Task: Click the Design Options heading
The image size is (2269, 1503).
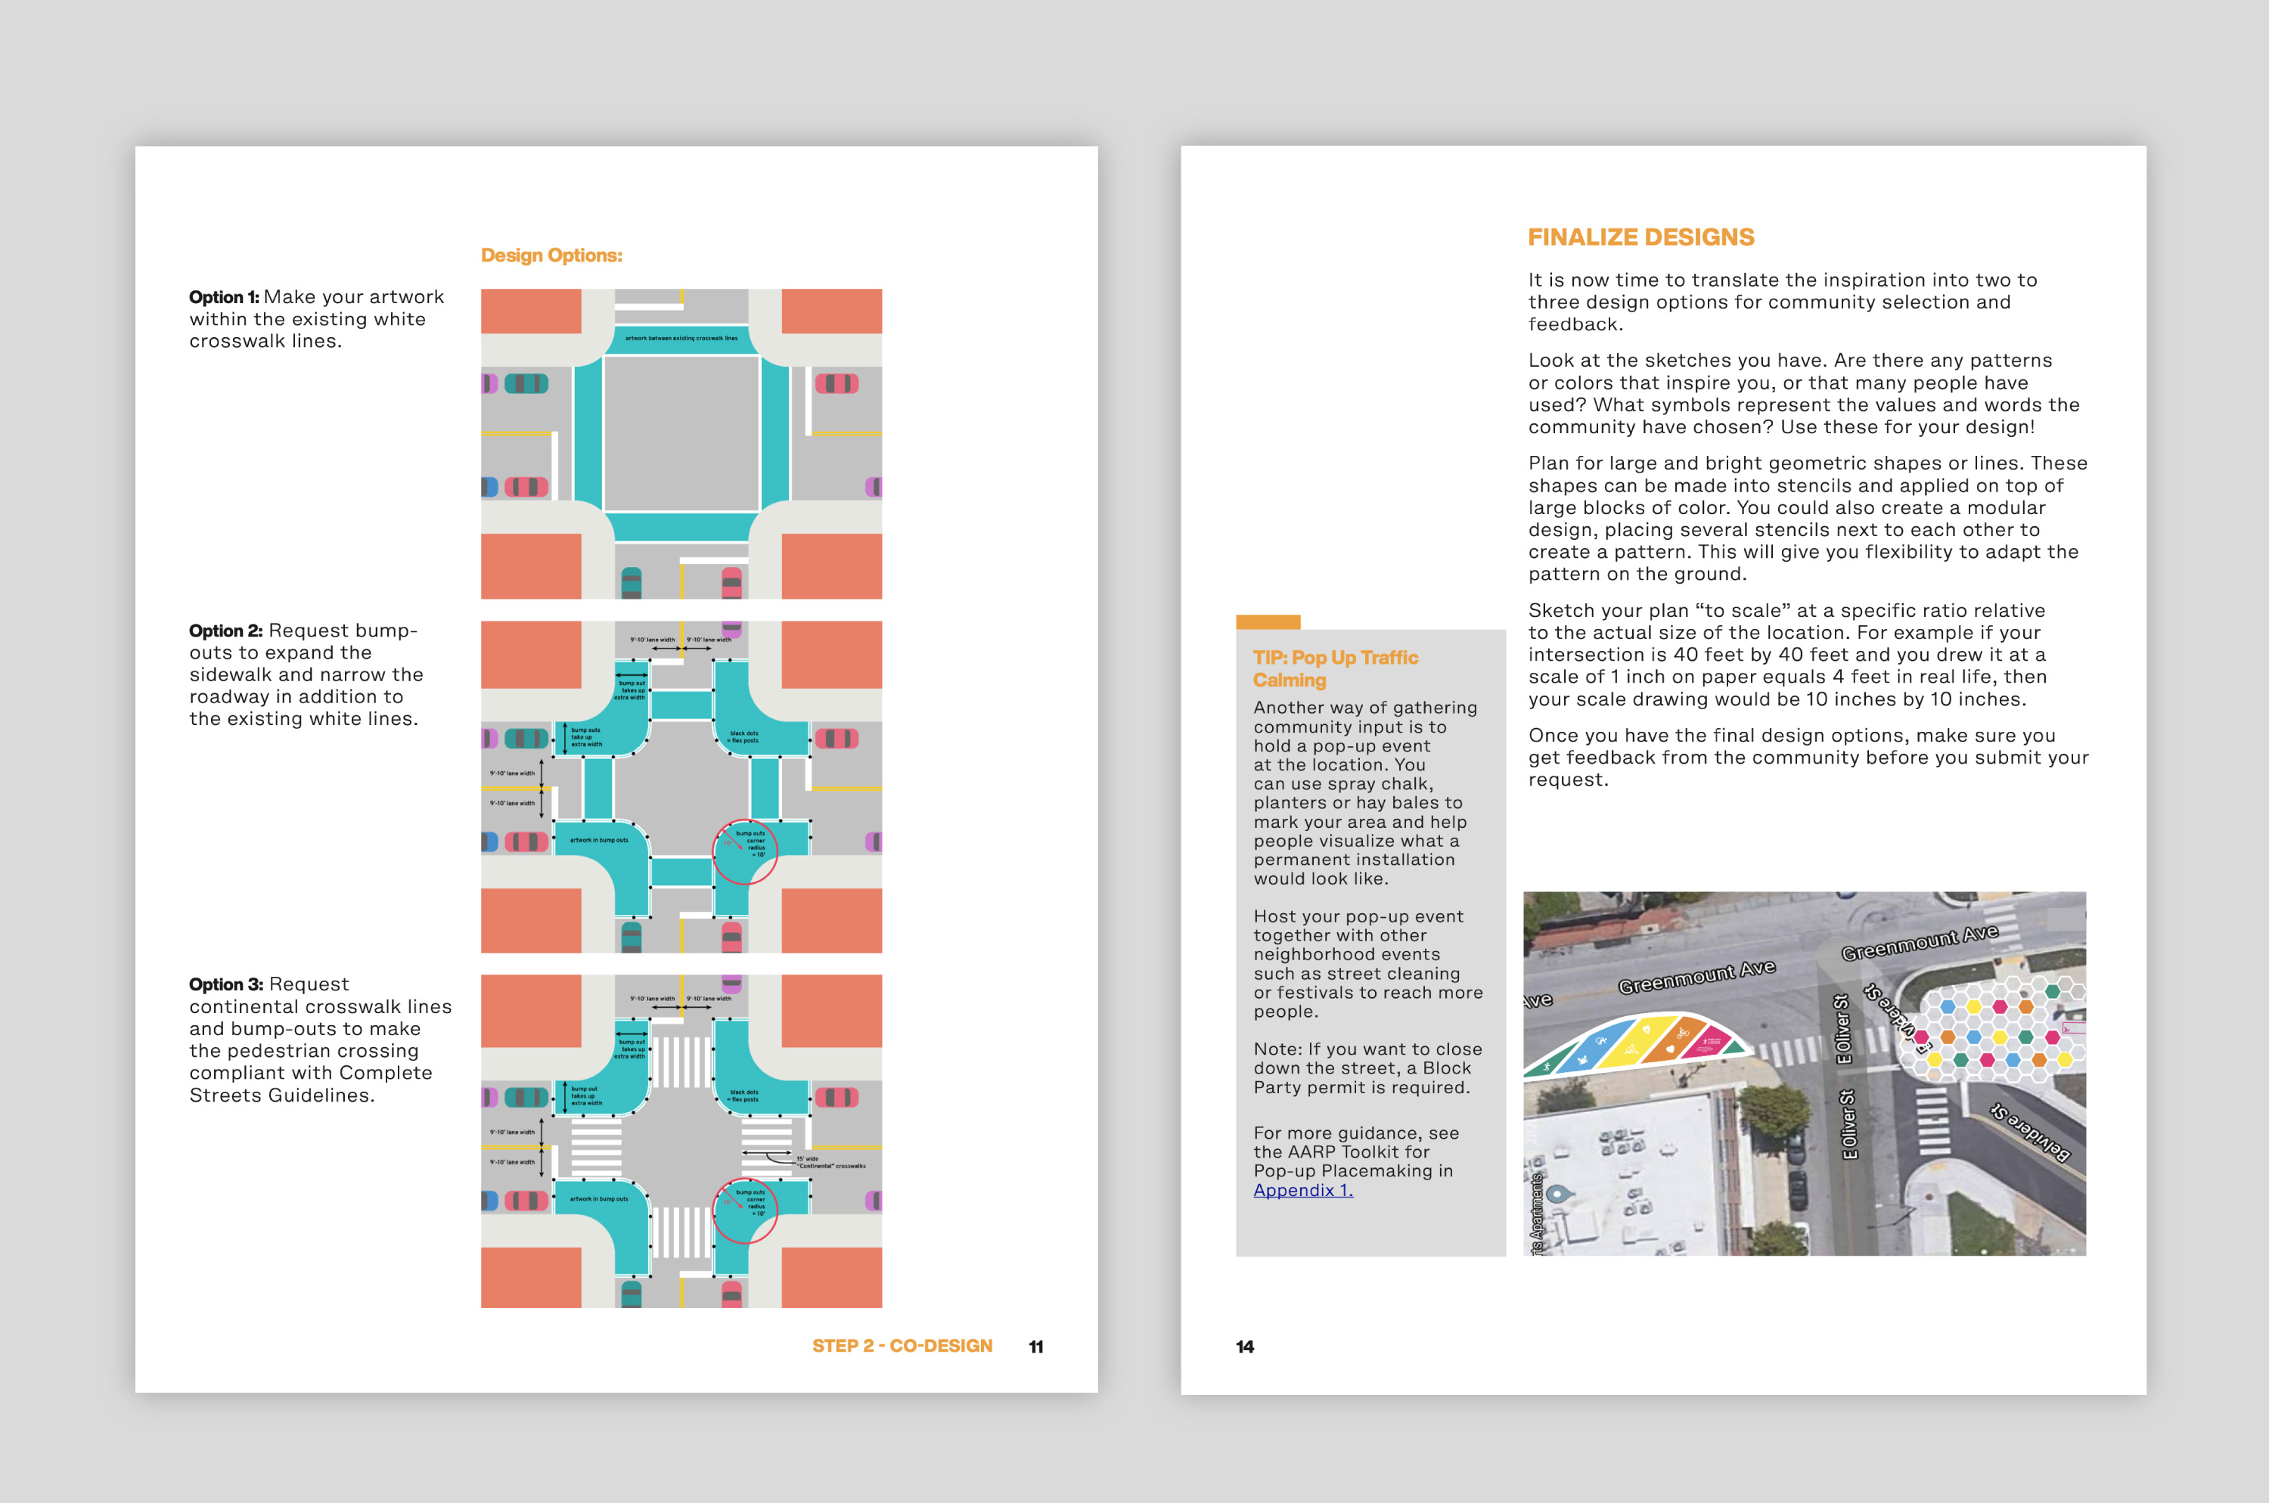Action: tap(551, 255)
